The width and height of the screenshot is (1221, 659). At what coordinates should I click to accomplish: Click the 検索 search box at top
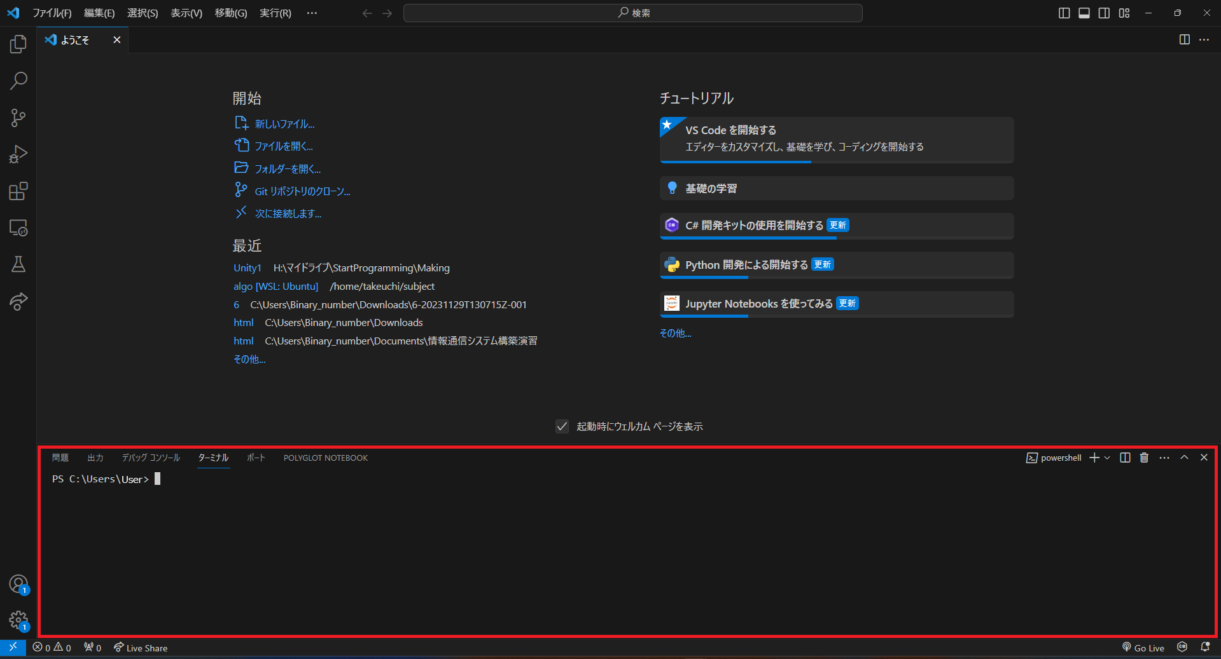(632, 13)
